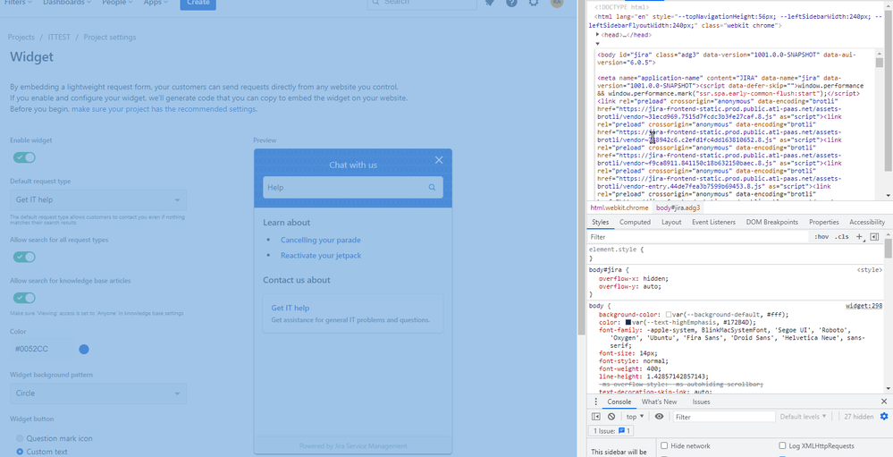Screen dimensions: 893x457
Task: Open the Widget background pattern Circle dropdown
Action: [98, 394]
